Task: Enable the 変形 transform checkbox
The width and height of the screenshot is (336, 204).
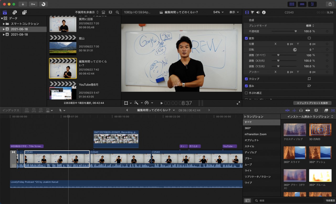Action: click(246, 38)
